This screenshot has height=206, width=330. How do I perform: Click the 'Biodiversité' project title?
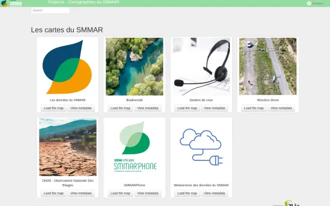point(134,100)
